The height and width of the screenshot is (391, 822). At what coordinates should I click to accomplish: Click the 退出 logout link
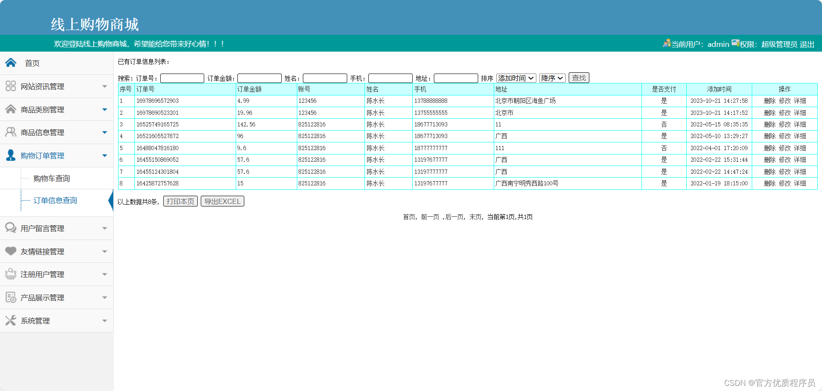(807, 44)
